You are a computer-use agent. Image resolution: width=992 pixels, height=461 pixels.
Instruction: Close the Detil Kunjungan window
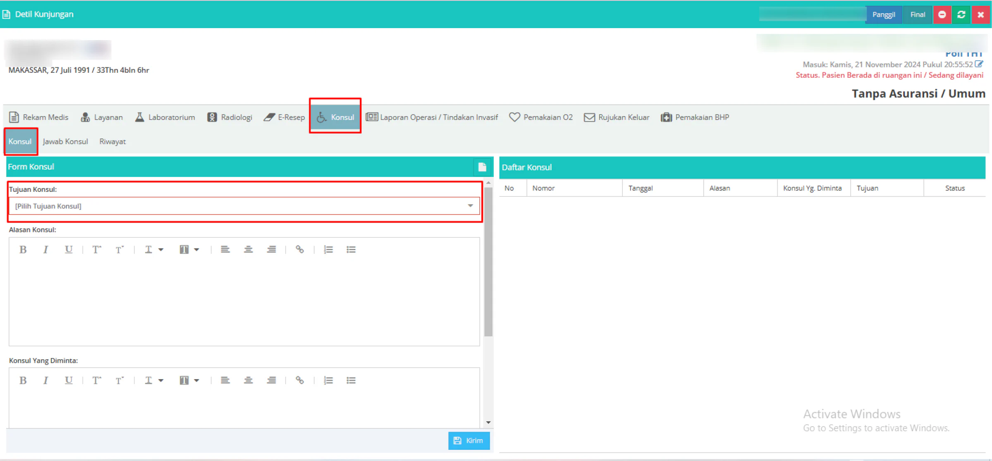[x=980, y=14]
